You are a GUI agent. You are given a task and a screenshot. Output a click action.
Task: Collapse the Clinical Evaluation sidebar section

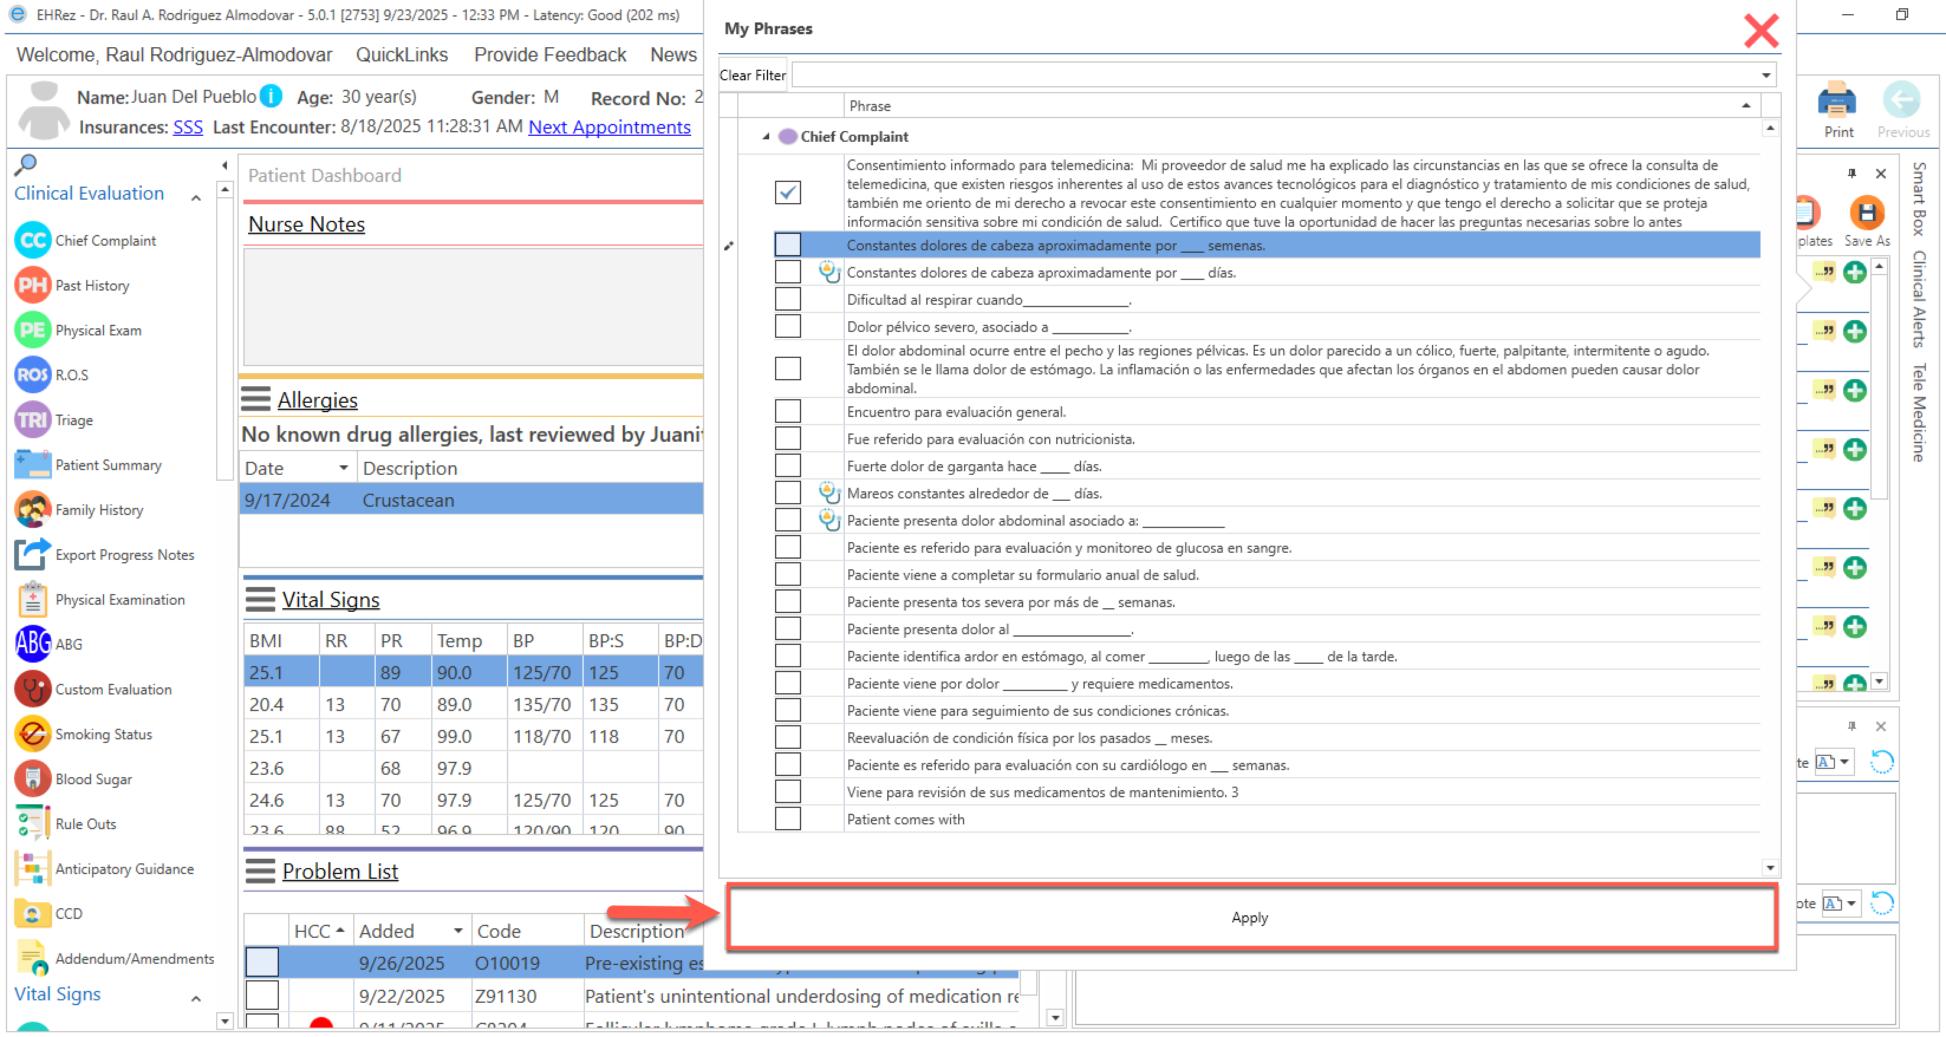[196, 198]
